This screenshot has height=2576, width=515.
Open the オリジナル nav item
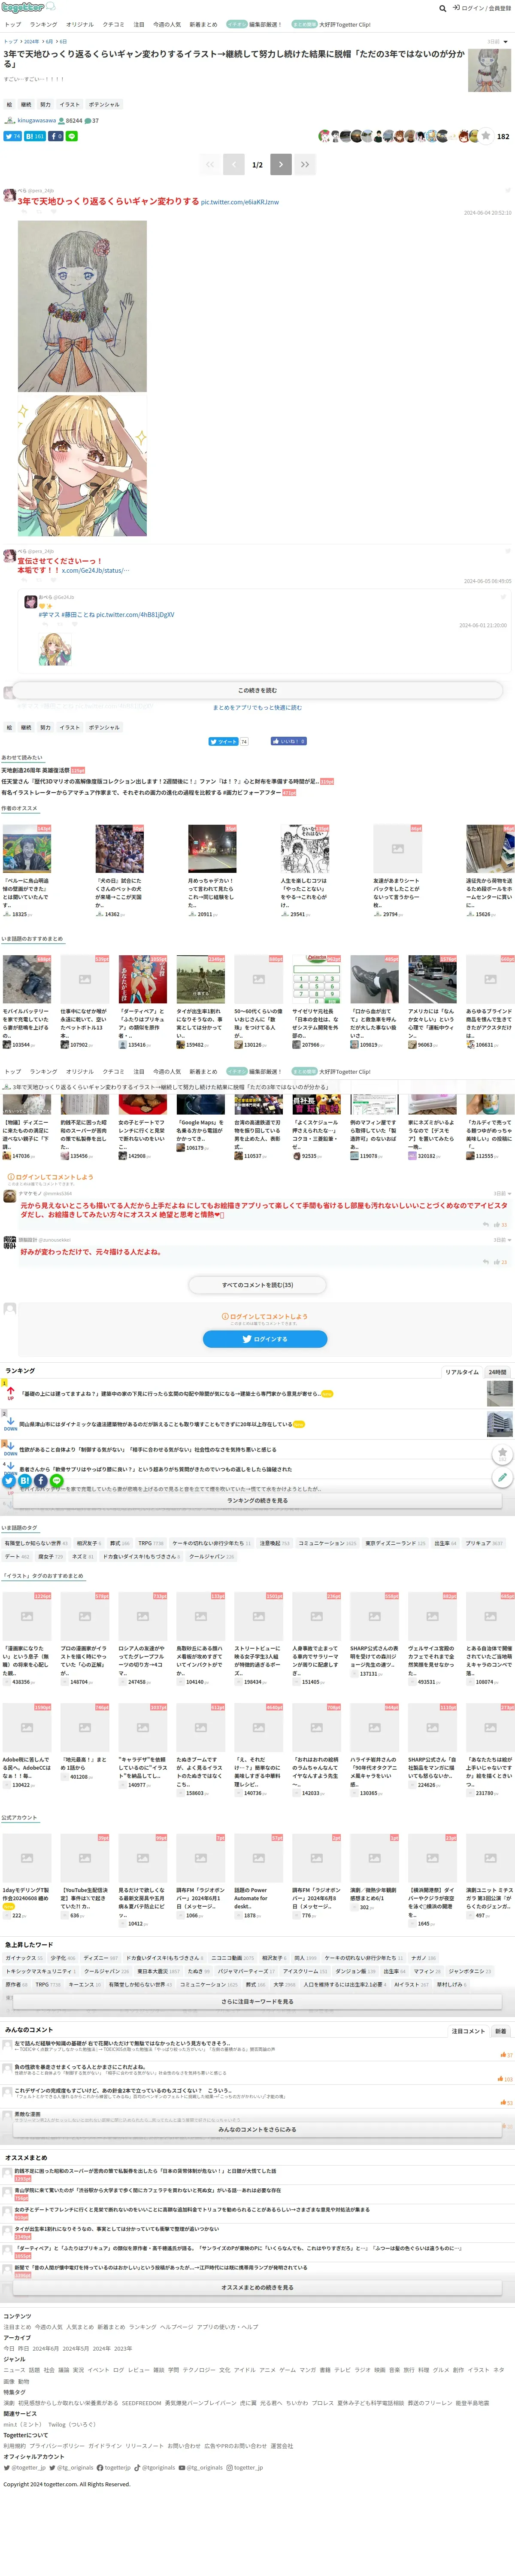tap(80, 24)
